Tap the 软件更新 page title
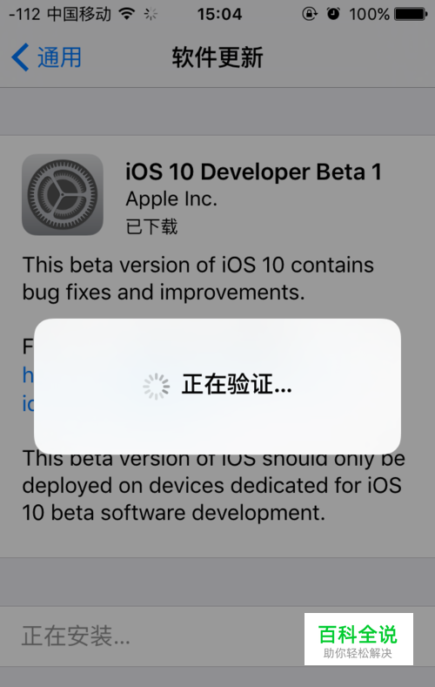Viewport: 435px width, 687px height. coord(217,57)
